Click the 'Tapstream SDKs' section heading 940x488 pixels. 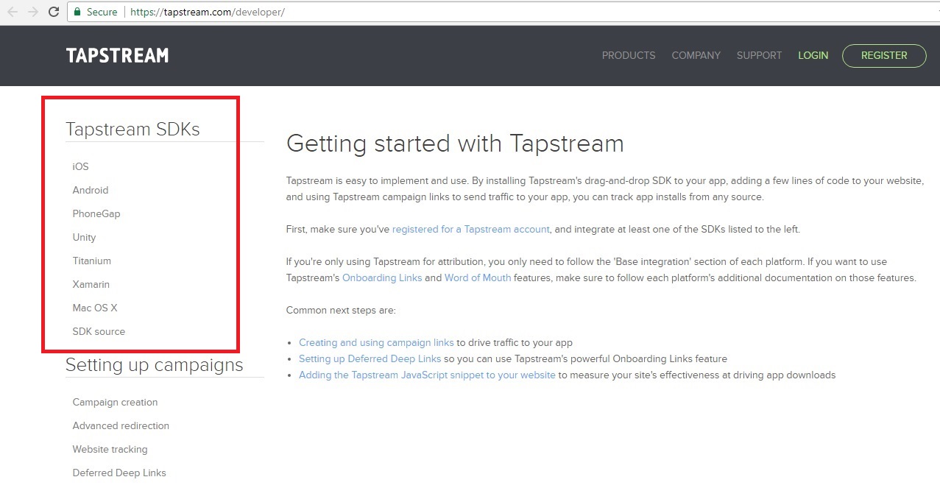[x=132, y=129]
